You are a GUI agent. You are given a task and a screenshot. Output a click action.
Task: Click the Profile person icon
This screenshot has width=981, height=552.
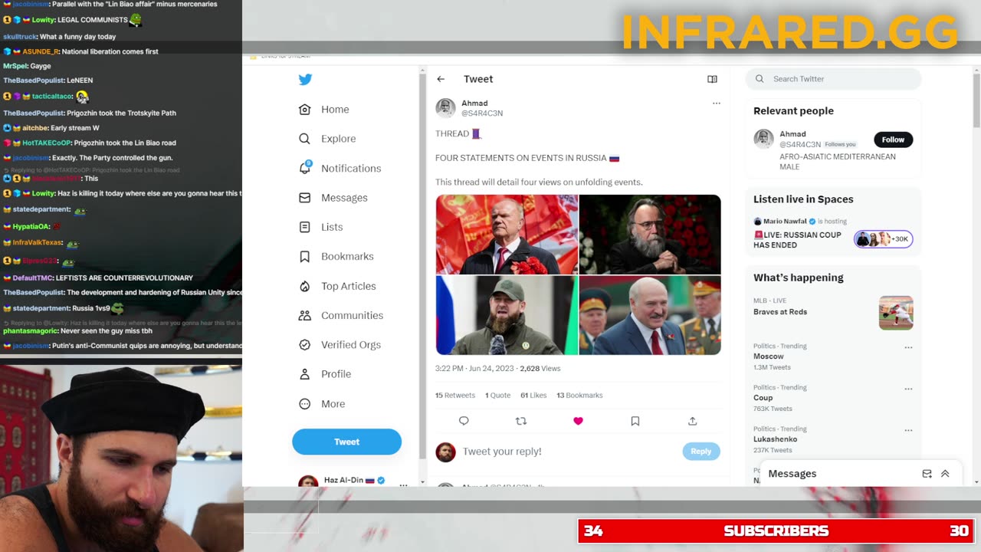(304, 374)
